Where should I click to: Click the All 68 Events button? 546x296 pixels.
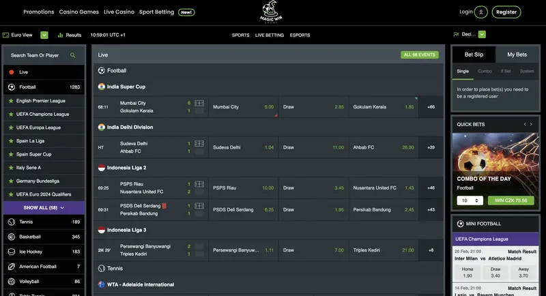tap(419, 55)
